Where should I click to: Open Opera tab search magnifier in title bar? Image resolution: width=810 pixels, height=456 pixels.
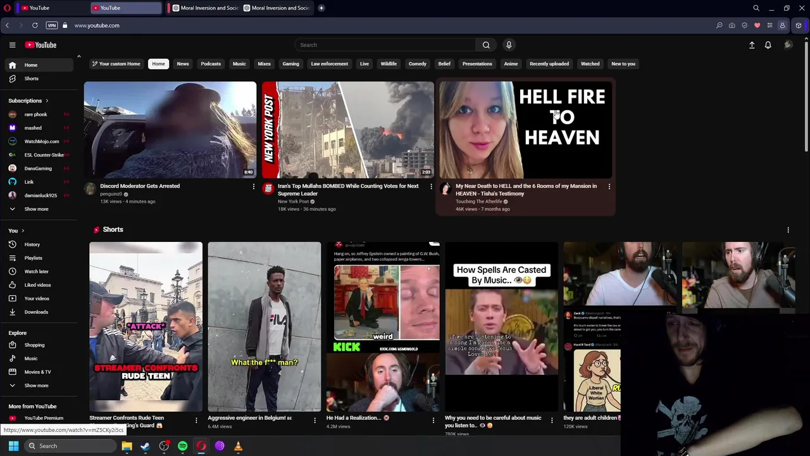[756, 8]
